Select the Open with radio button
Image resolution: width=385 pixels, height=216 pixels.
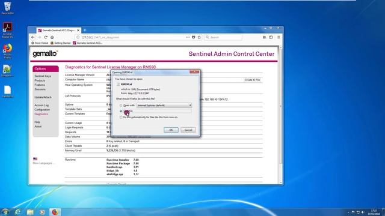point(121,106)
